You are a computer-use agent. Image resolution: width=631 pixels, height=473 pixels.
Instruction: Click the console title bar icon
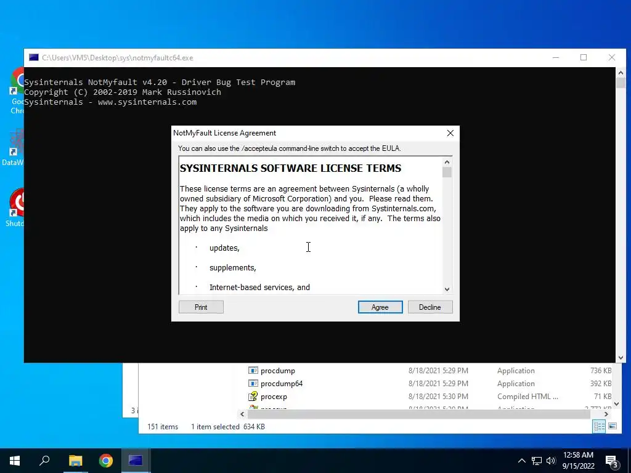(34, 57)
